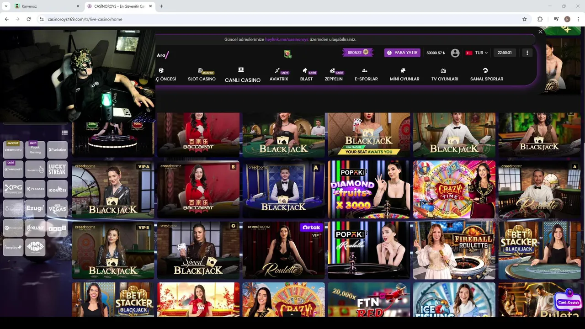The height and width of the screenshot is (329, 585).
Task: Open the Chrome profile icon
Action: coord(567,19)
